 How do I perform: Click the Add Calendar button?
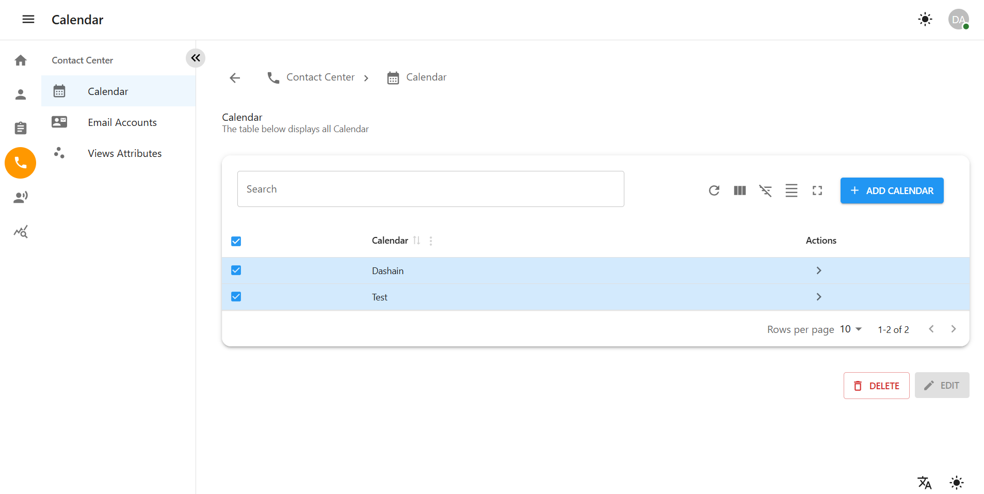click(892, 190)
